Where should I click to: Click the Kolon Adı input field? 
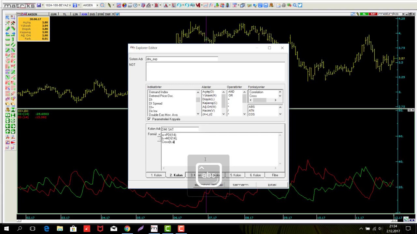(x=180, y=129)
